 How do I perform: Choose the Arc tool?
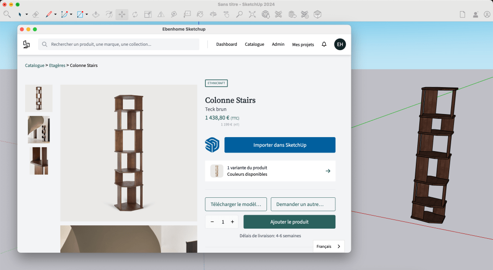point(65,14)
